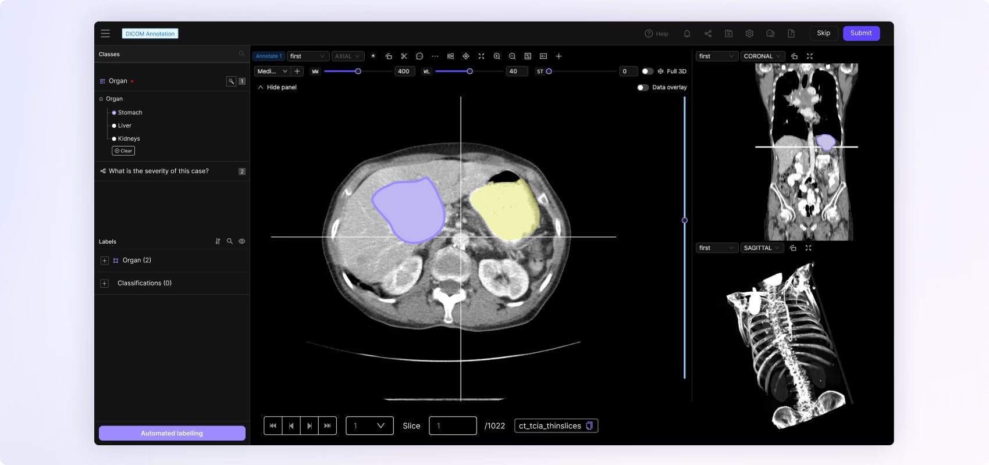The height and width of the screenshot is (465, 989).
Task: Select the Stomach radio option
Action: (x=114, y=113)
